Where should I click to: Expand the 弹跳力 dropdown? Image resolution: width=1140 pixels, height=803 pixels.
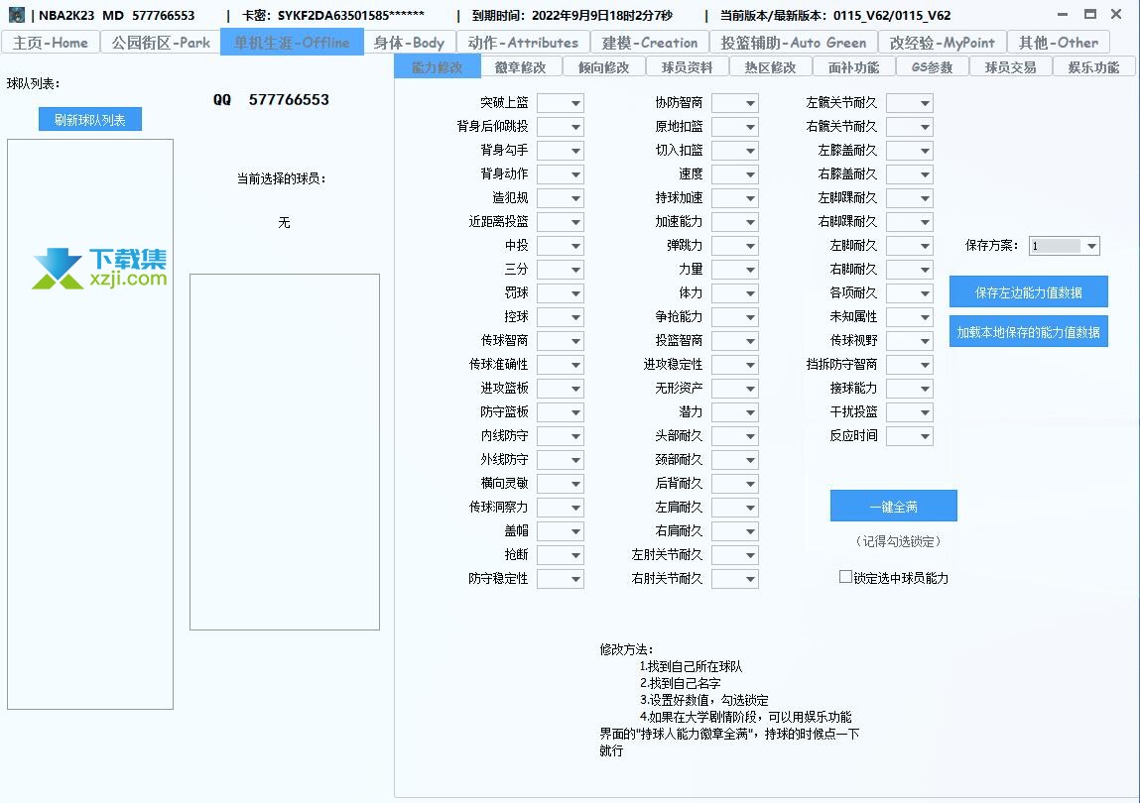click(735, 246)
